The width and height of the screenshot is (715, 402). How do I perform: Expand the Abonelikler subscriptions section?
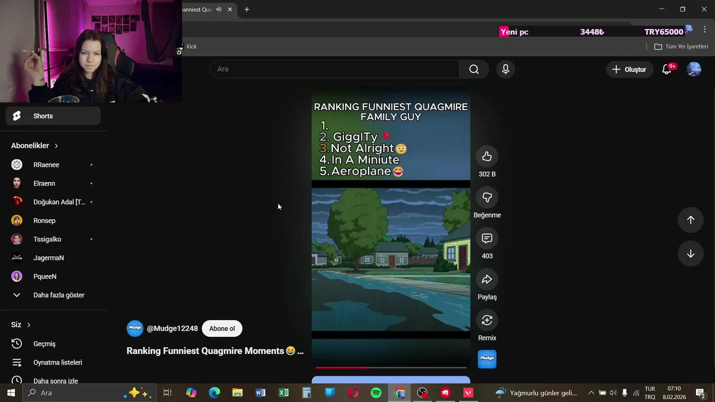[x=35, y=146]
